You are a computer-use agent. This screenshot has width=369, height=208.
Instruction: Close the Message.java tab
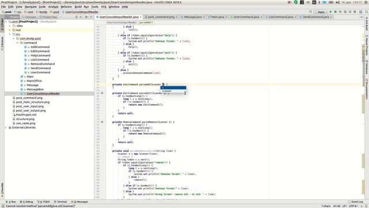204,17
